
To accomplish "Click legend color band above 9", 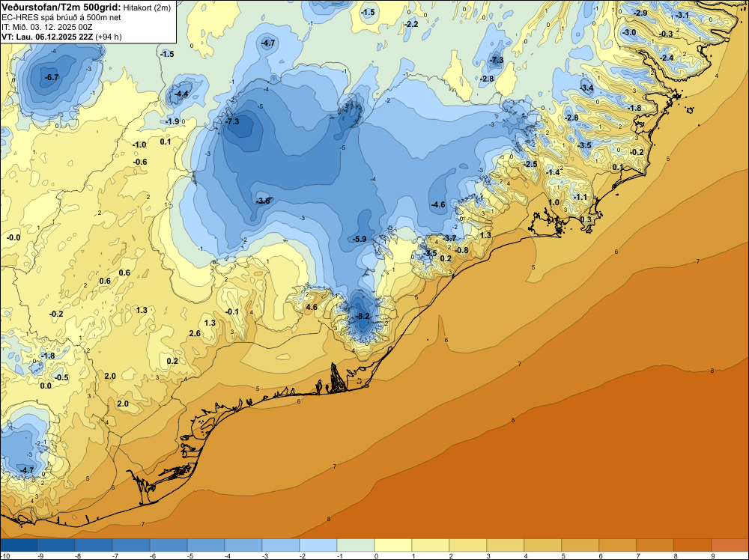I will 730,545.
